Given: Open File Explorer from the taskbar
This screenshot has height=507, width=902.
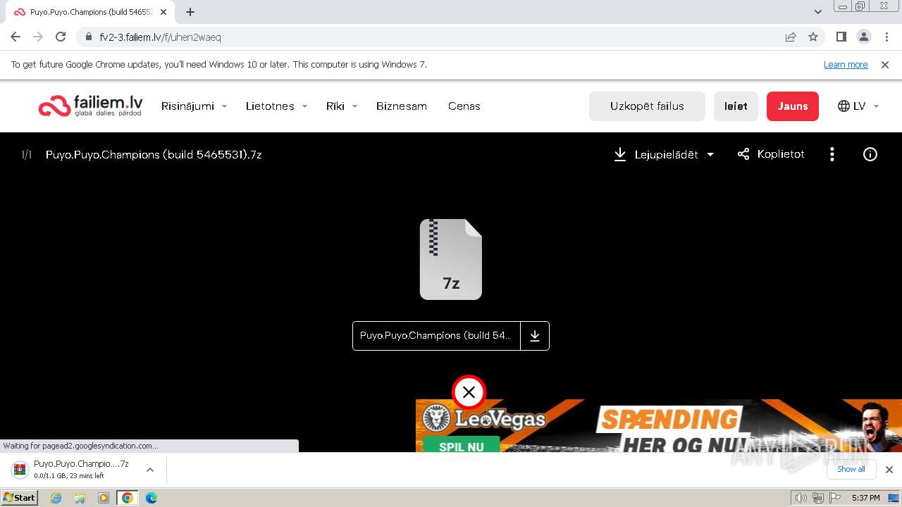Looking at the screenshot, I should click(80, 498).
